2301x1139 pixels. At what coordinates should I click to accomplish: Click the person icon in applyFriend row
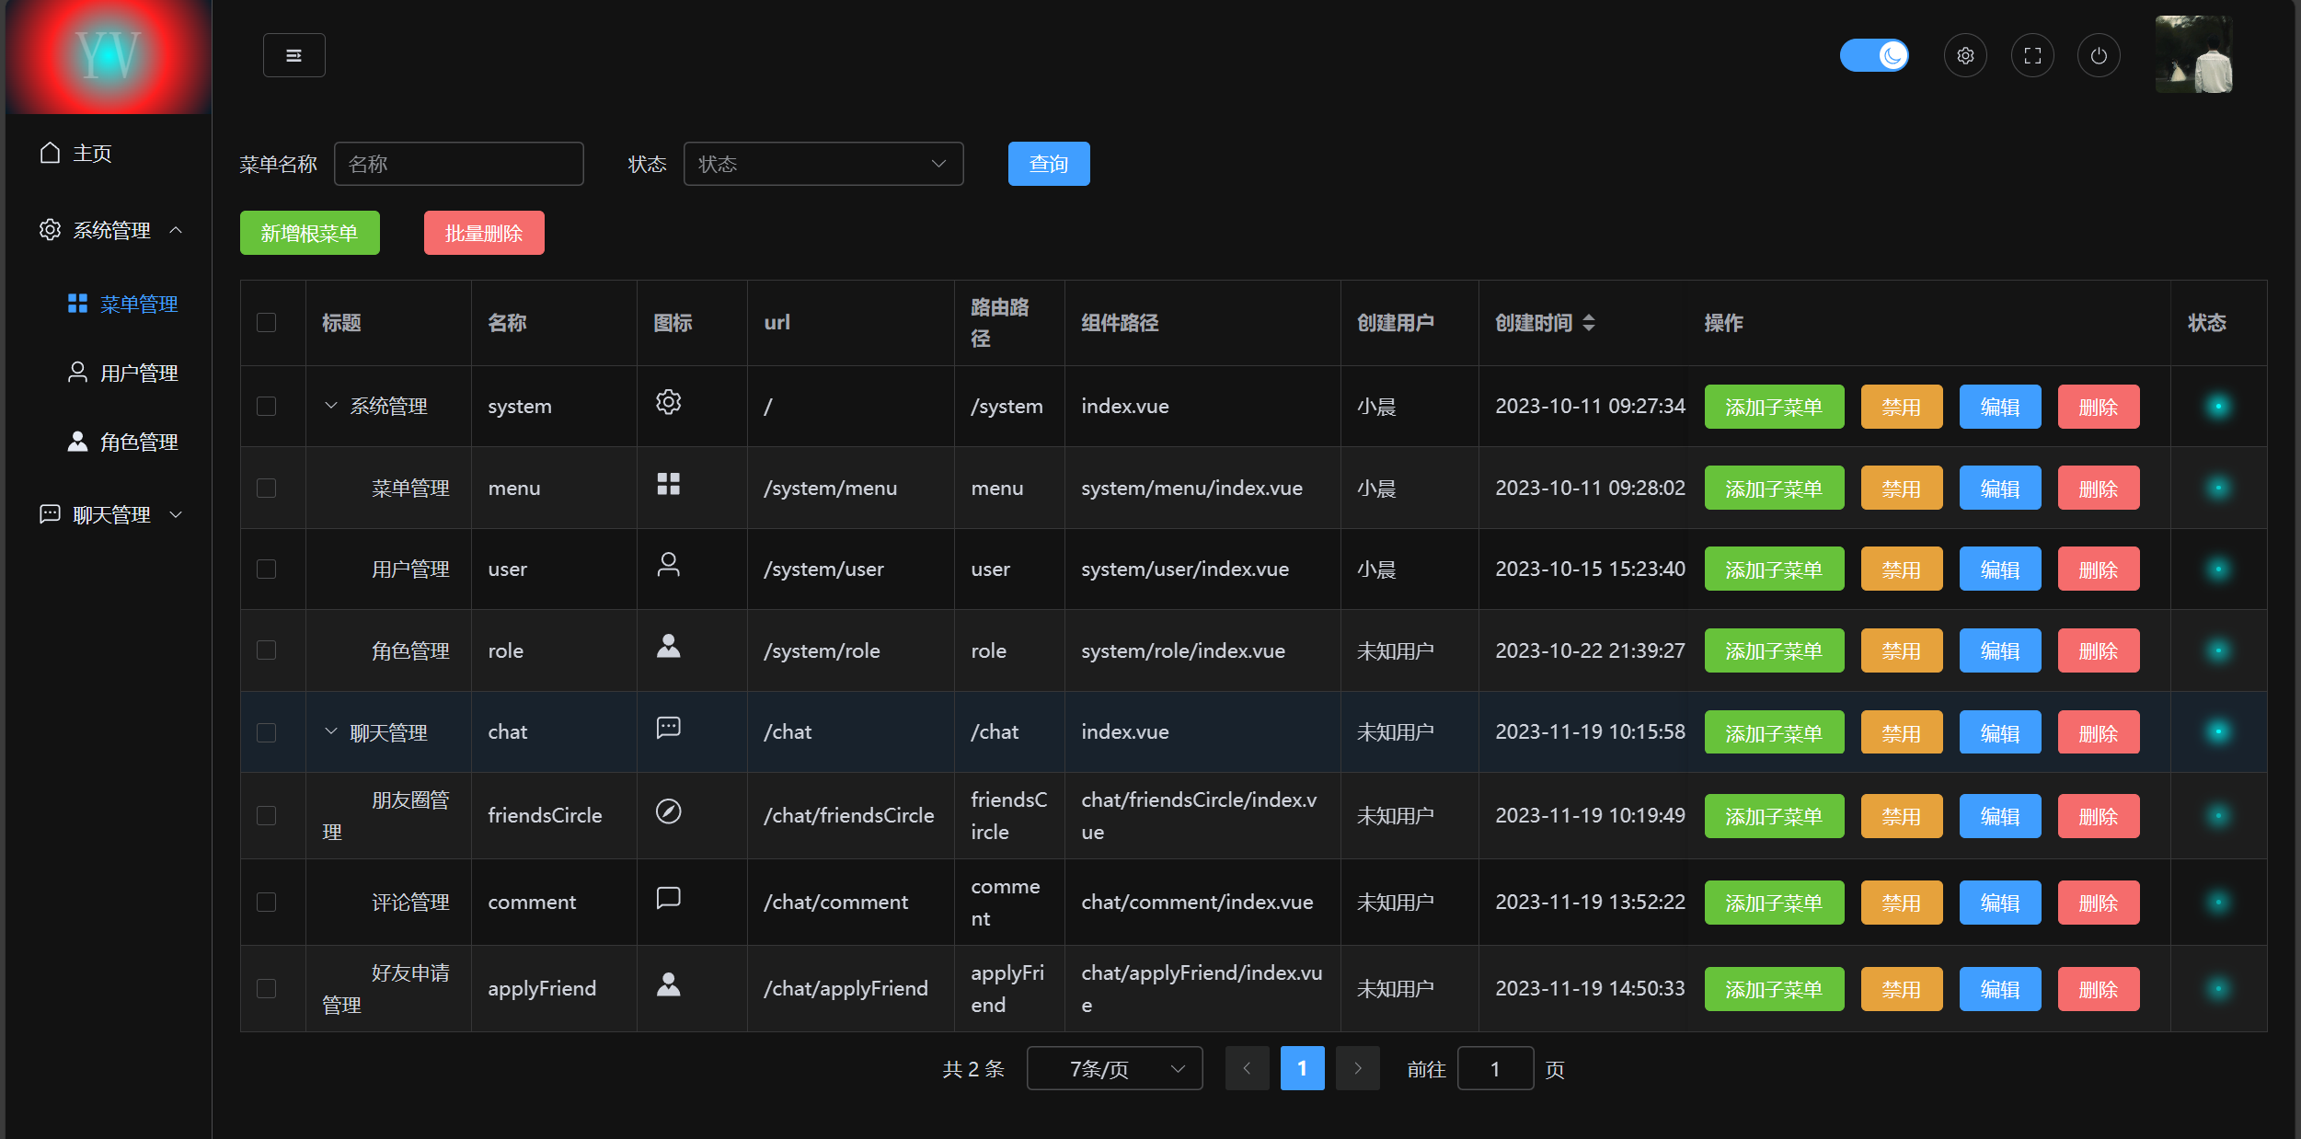[669, 984]
